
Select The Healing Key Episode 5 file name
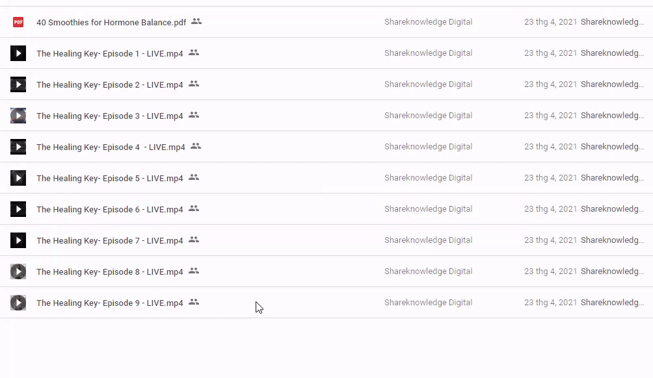(109, 179)
